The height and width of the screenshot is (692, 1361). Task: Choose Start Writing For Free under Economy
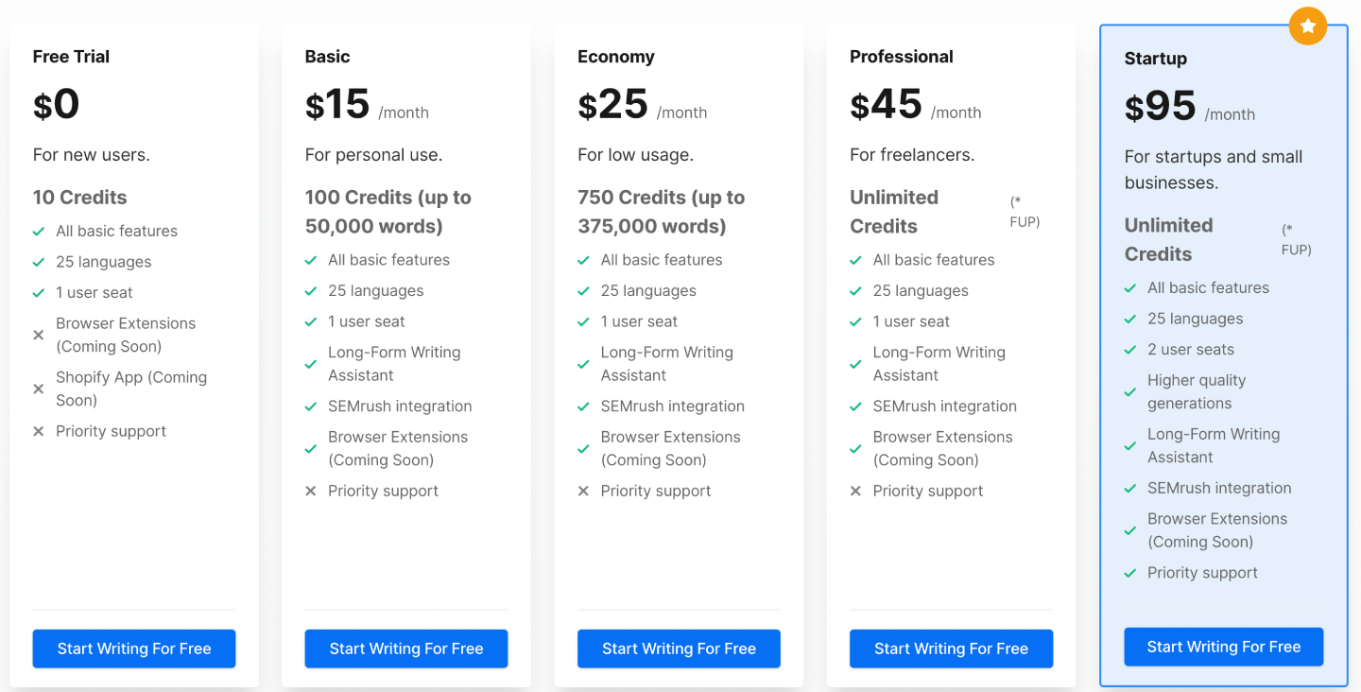(x=679, y=649)
